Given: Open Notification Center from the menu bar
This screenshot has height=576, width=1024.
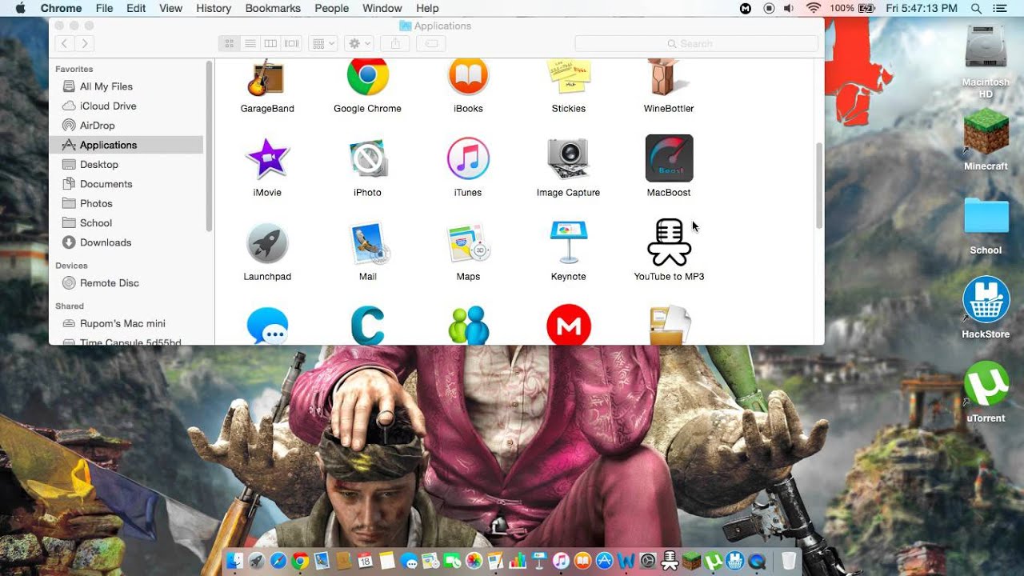Looking at the screenshot, I should pos(1000,8).
